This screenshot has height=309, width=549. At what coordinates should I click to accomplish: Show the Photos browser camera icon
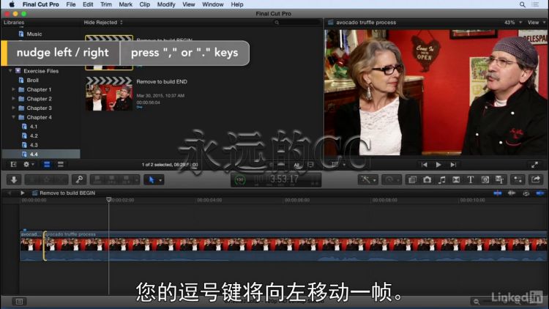tap(427, 179)
